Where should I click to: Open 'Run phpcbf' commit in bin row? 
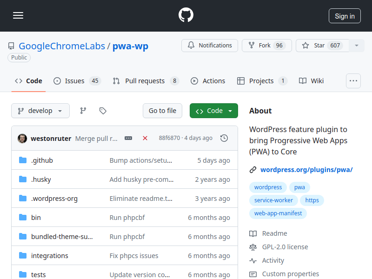pos(127,218)
